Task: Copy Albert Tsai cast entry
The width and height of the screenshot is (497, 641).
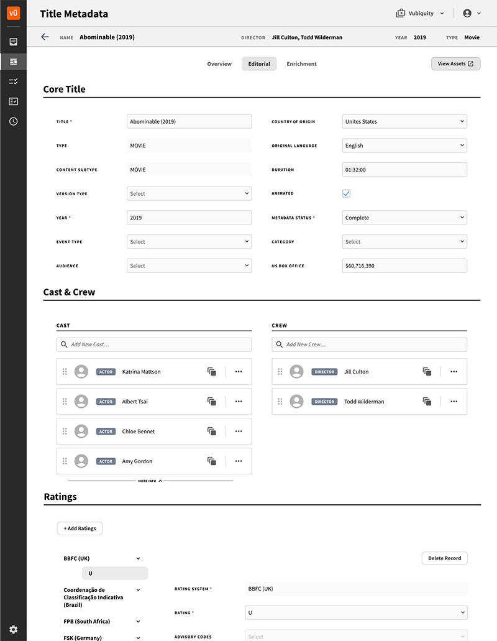Action: tap(212, 402)
